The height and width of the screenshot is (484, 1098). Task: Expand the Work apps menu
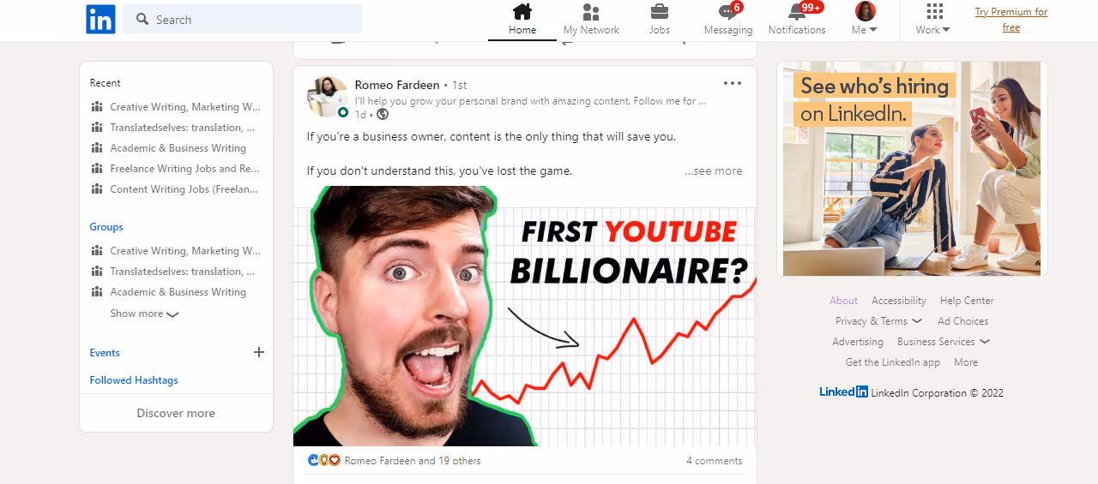(933, 20)
